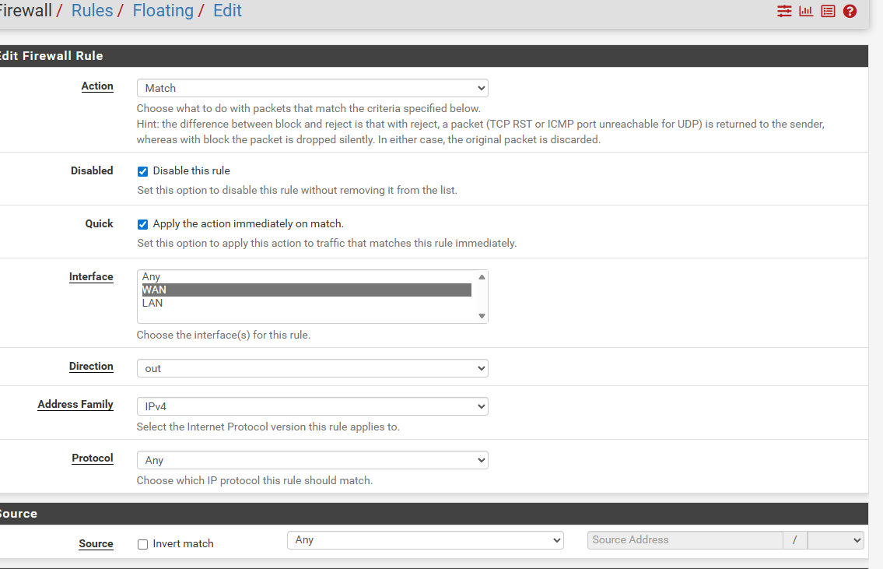
Task: Click the Edit breadcrumb link
Action: point(227,11)
